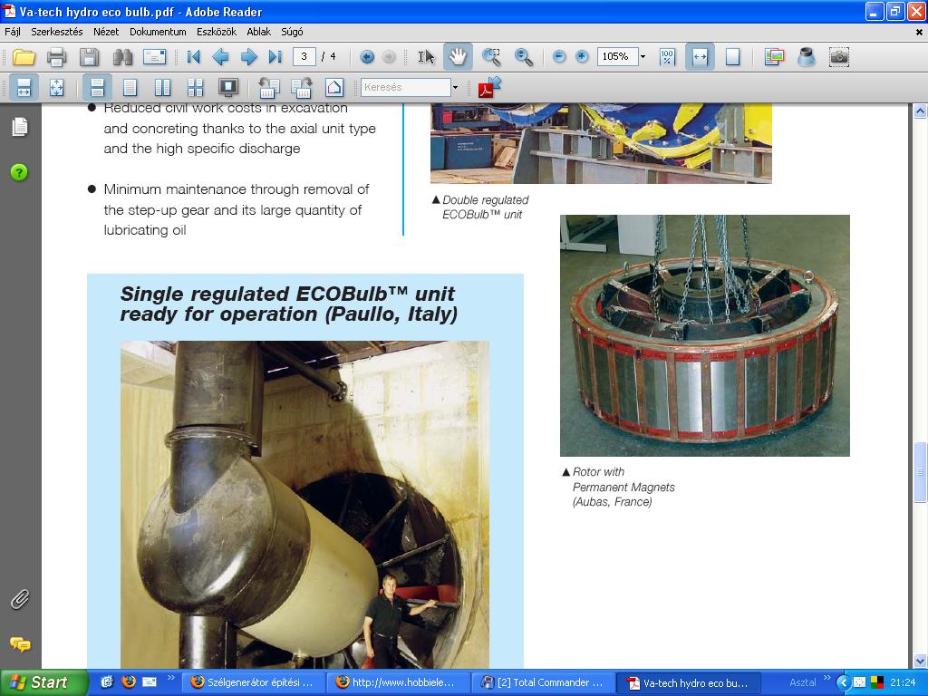The width and height of the screenshot is (928, 696).
Task: Toggle Fit Width view
Action: coord(700,57)
